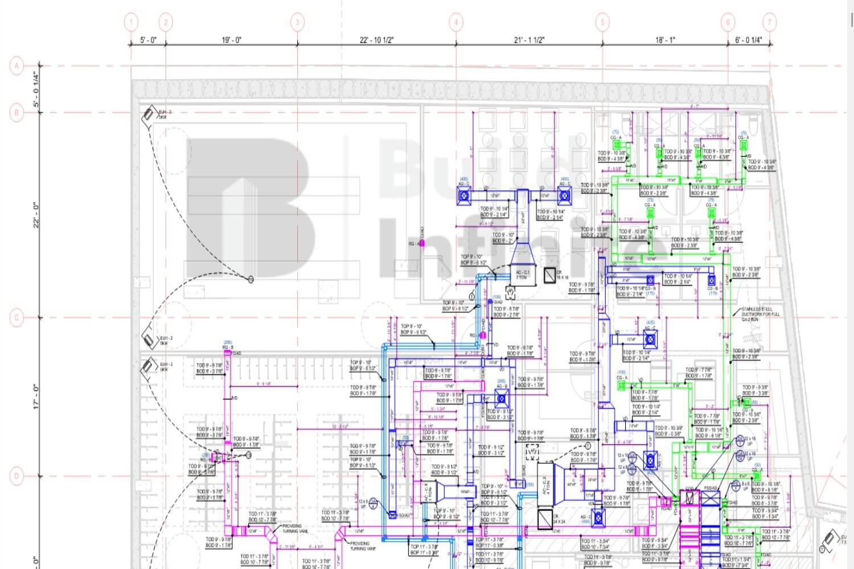Click the TOD 9' - 8 7/8" elevation tag

[x=506, y=312]
